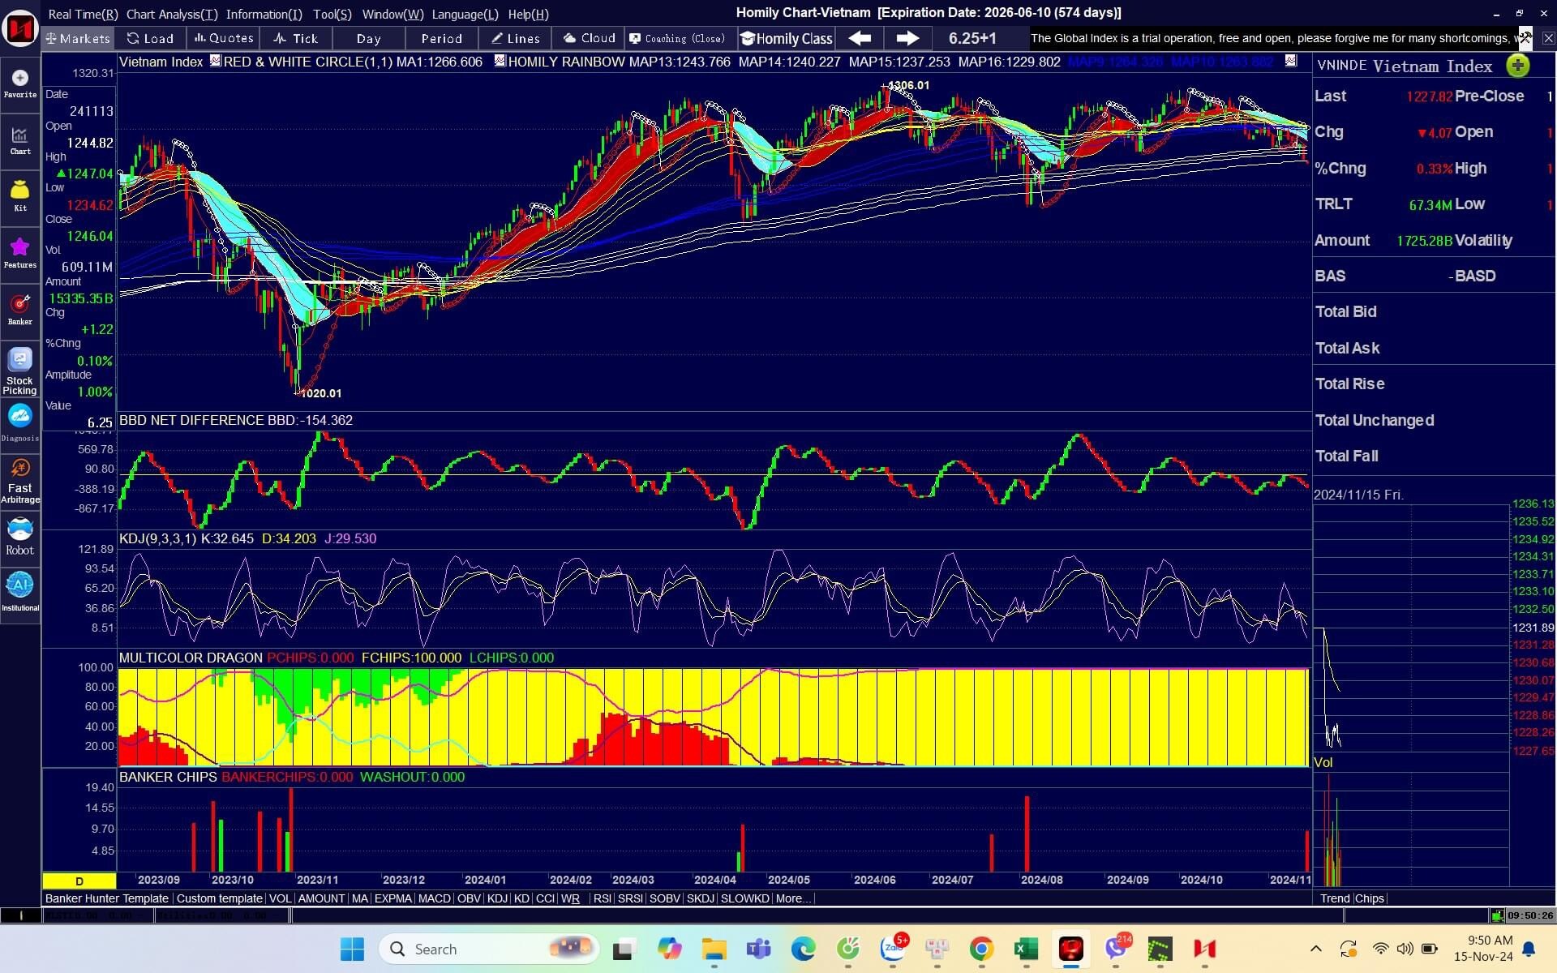This screenshot has width=1557, height=973.
Task: Click RED & WHITE CIRCLE indicator icon
Action: (x=215, y=61)
